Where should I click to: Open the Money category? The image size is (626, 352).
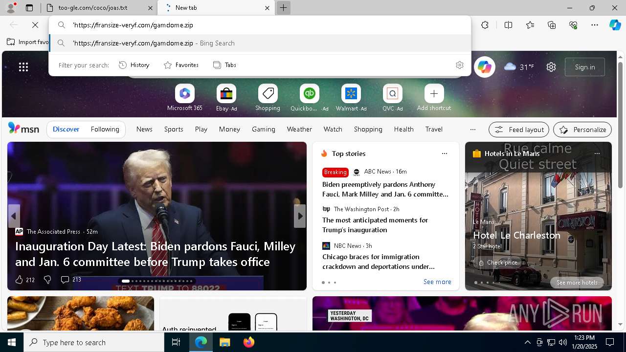point(229,129)
